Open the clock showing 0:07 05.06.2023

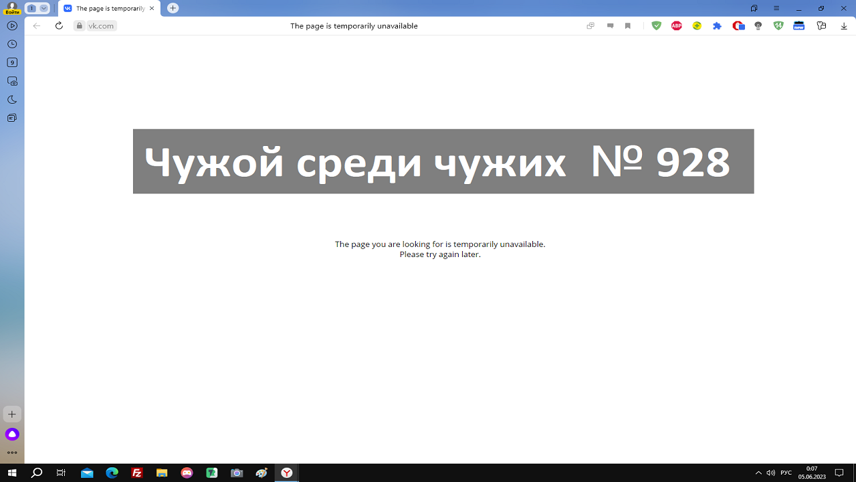point(812,473)
